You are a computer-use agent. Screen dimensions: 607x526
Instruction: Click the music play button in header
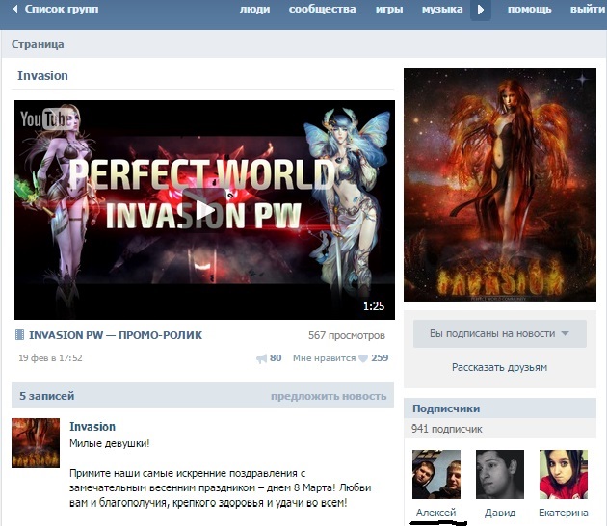point(481,10)
